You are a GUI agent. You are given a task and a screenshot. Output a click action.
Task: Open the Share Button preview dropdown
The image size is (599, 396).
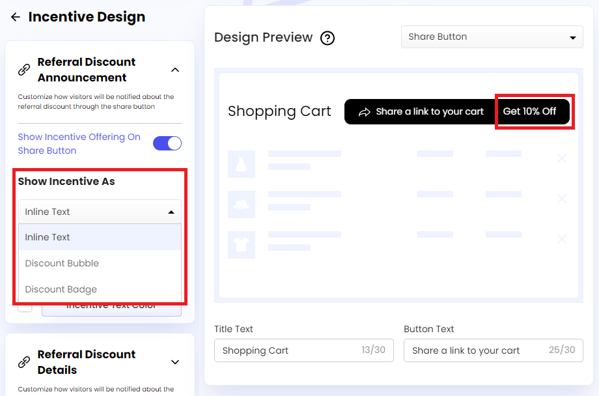pos(492,37)
